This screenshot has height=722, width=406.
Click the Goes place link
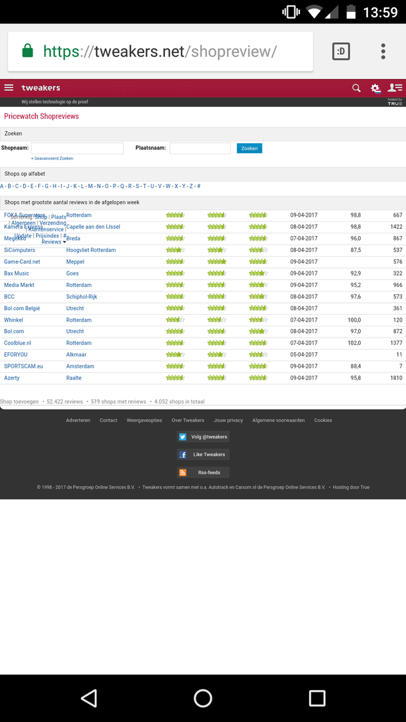(72, 273)
